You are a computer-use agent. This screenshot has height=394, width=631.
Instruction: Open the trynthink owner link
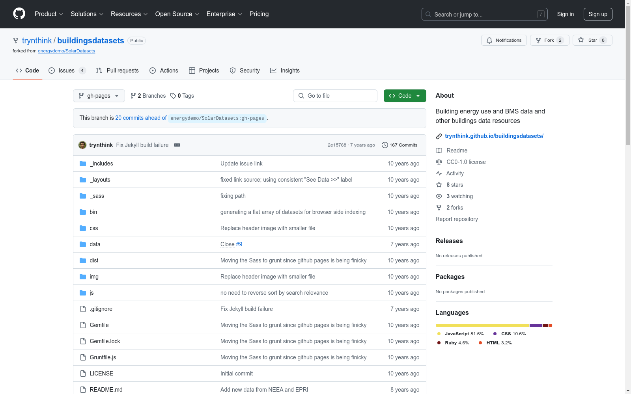37,41
